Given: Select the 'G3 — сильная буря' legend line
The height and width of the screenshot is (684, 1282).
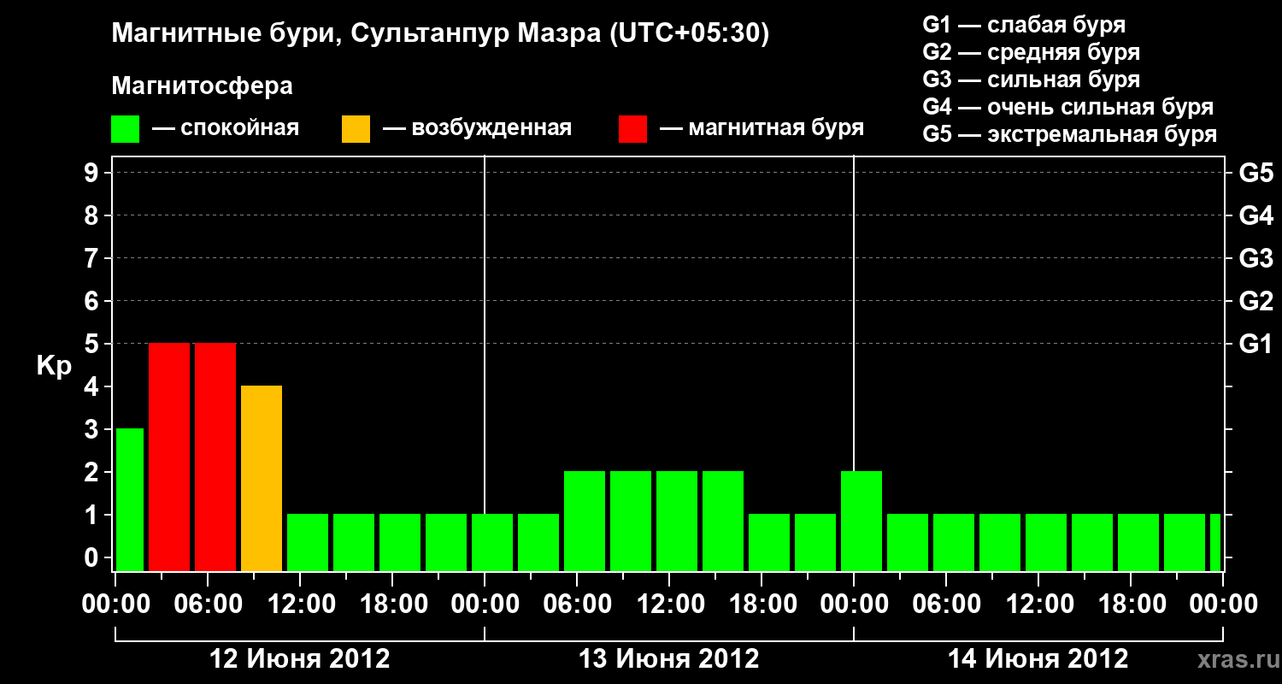Looking at the screenshot, I should [x=1031, y=80].
